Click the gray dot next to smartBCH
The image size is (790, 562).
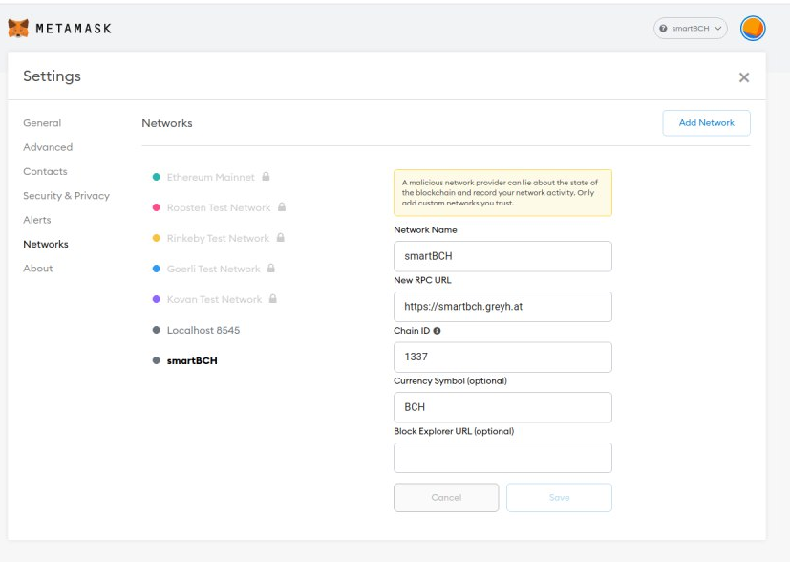[x=157, y=360]
